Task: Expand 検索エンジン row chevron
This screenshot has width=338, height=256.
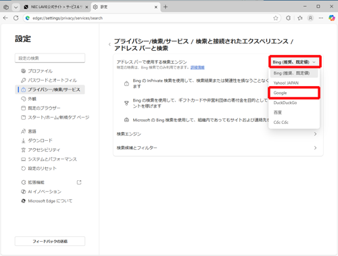Action: click(315, 134)
